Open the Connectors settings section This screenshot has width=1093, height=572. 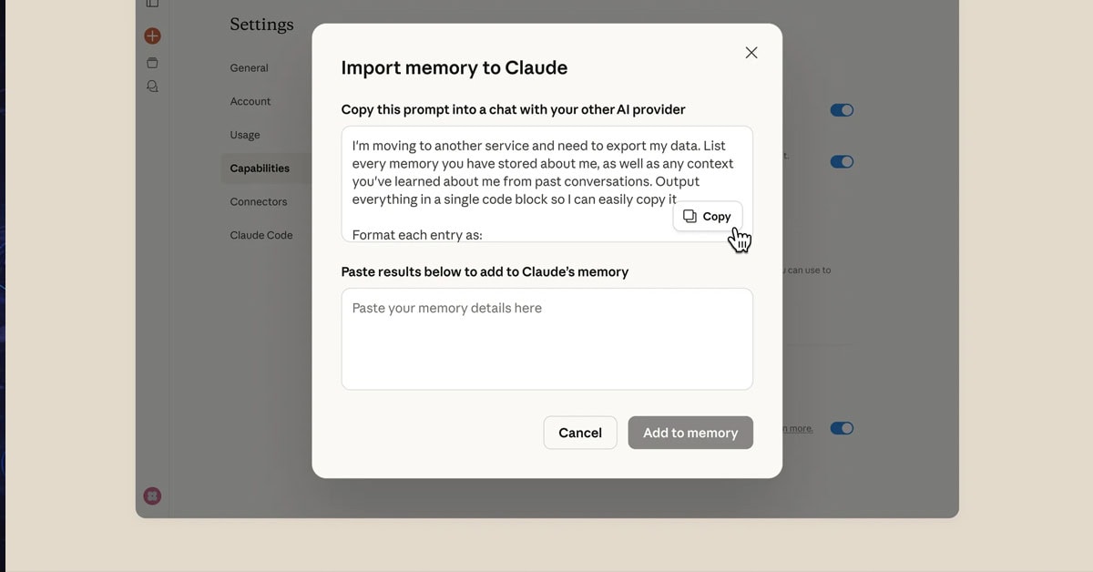tap(259, 202)
